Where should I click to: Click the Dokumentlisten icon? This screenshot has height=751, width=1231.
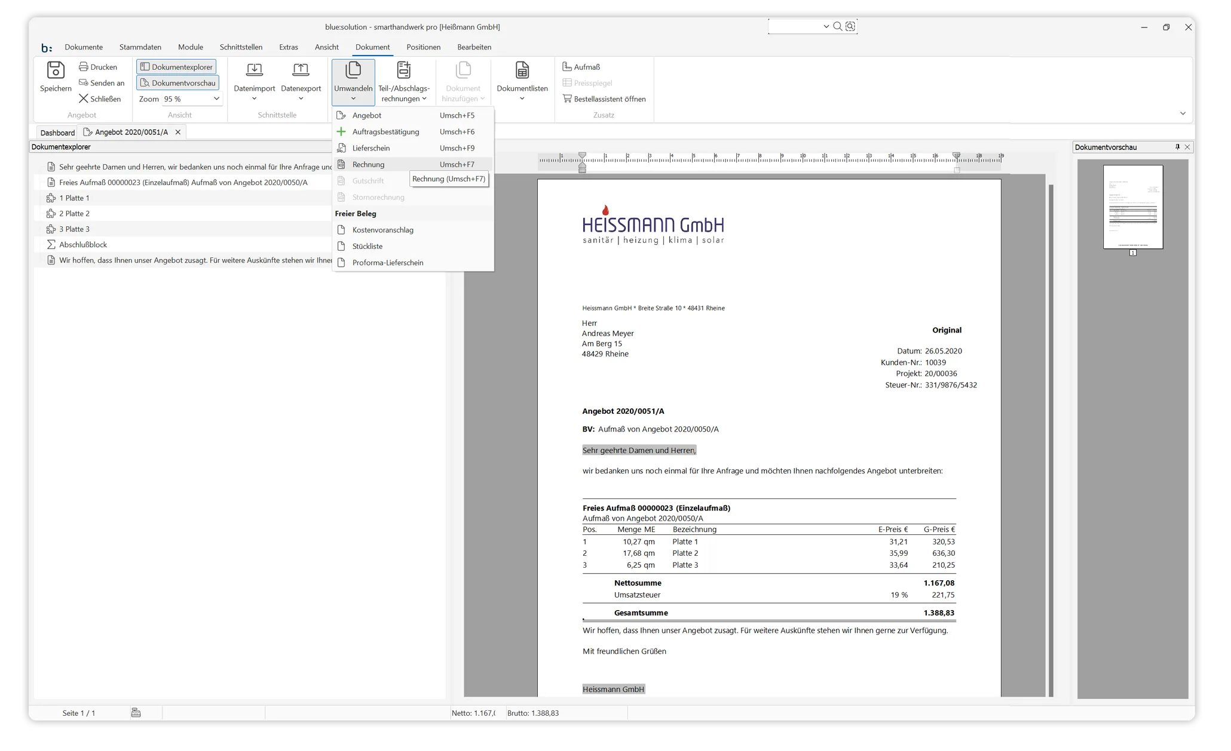tap(522, 71)
